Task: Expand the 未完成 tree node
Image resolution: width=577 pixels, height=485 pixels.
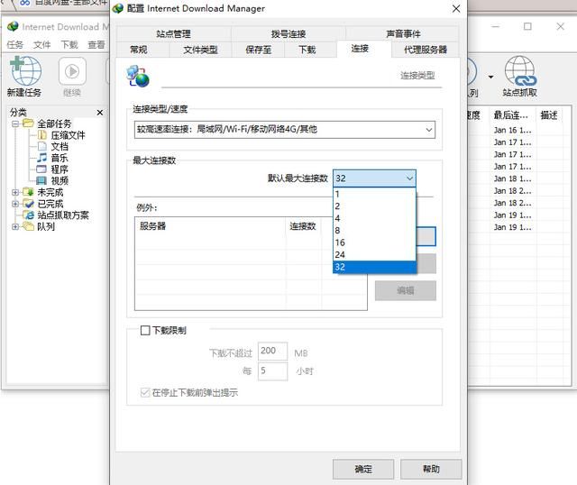Action: click(x=15, y=192)
